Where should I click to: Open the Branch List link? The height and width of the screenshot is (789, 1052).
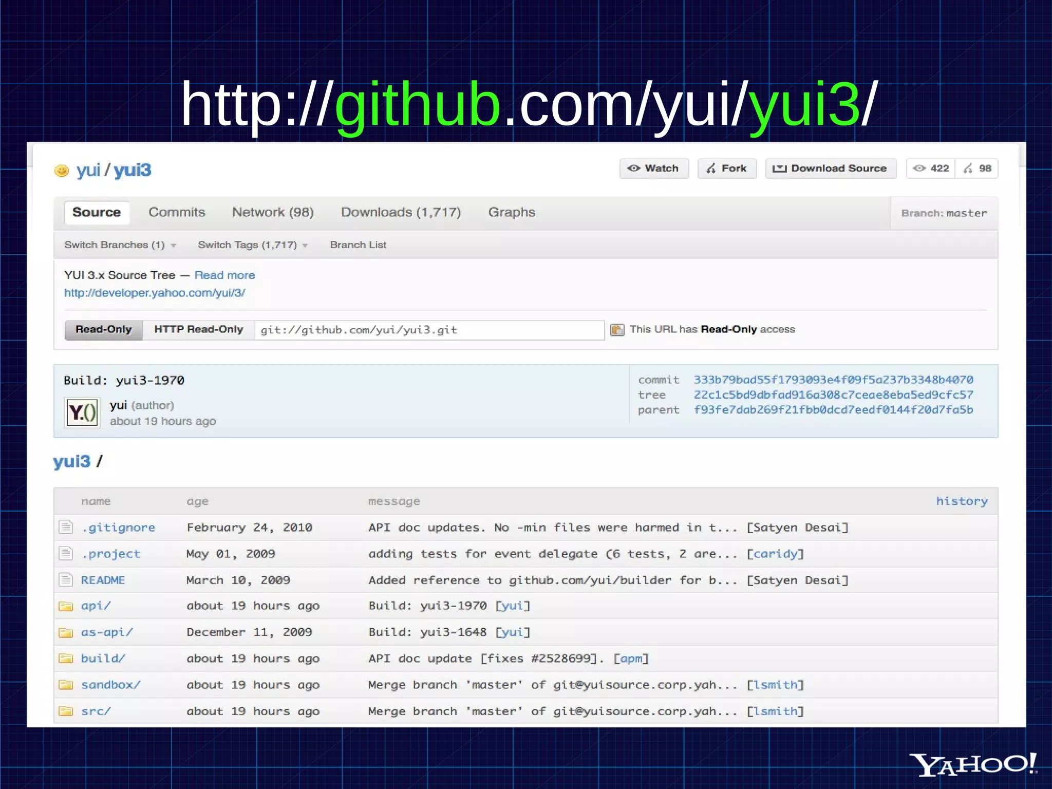358,245
